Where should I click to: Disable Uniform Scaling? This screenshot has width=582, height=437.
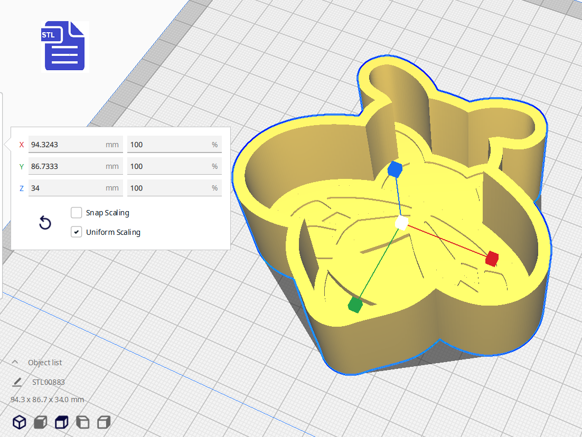coord(76,232)
